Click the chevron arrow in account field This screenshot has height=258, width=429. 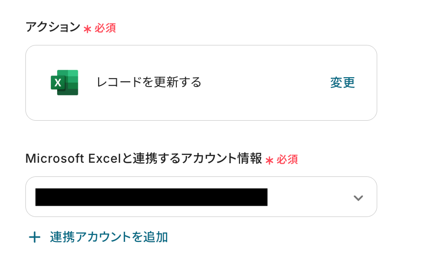pyautogui.click(x=358, y=198)
